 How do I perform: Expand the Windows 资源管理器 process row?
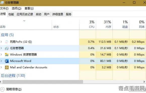point(1,55)
